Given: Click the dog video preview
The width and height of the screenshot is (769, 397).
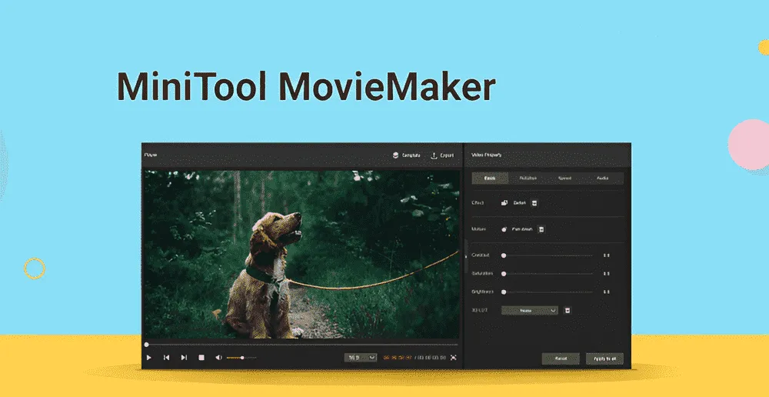Looking at the screenshot, I should (x=301, y=254).
